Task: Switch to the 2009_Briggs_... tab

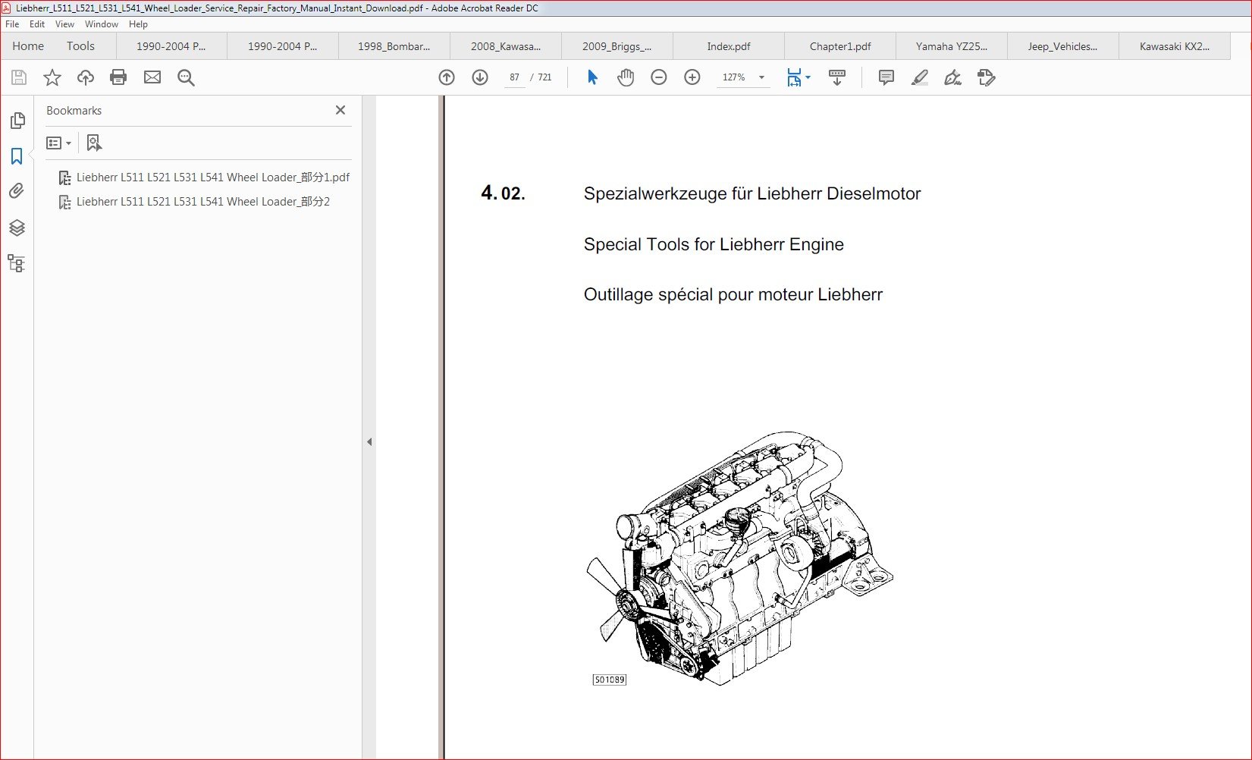Action: point(617,46)
